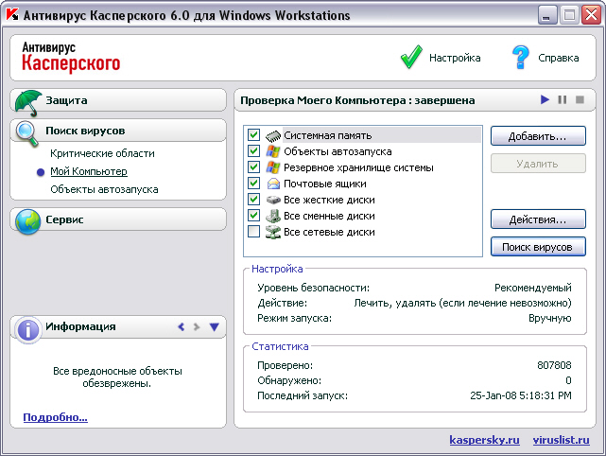Viewport: 606px width, 456px height.
Task: Start the scan with the play button
Action: (545, 99)
